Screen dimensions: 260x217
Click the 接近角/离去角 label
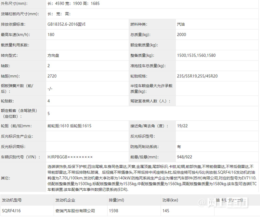click(x=149, y=126)
